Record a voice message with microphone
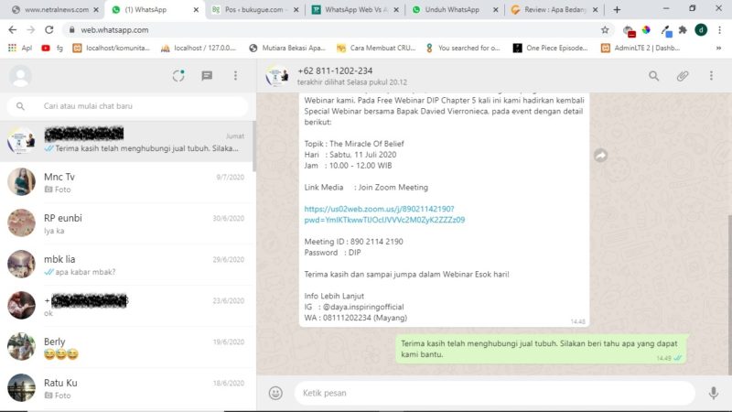 714,393
